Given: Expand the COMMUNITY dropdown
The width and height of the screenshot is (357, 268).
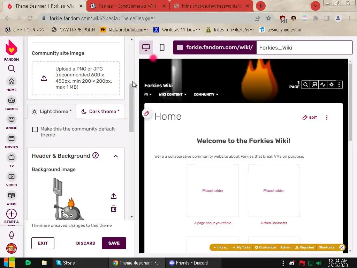Looking at the screenshot, I should [206, 94].
